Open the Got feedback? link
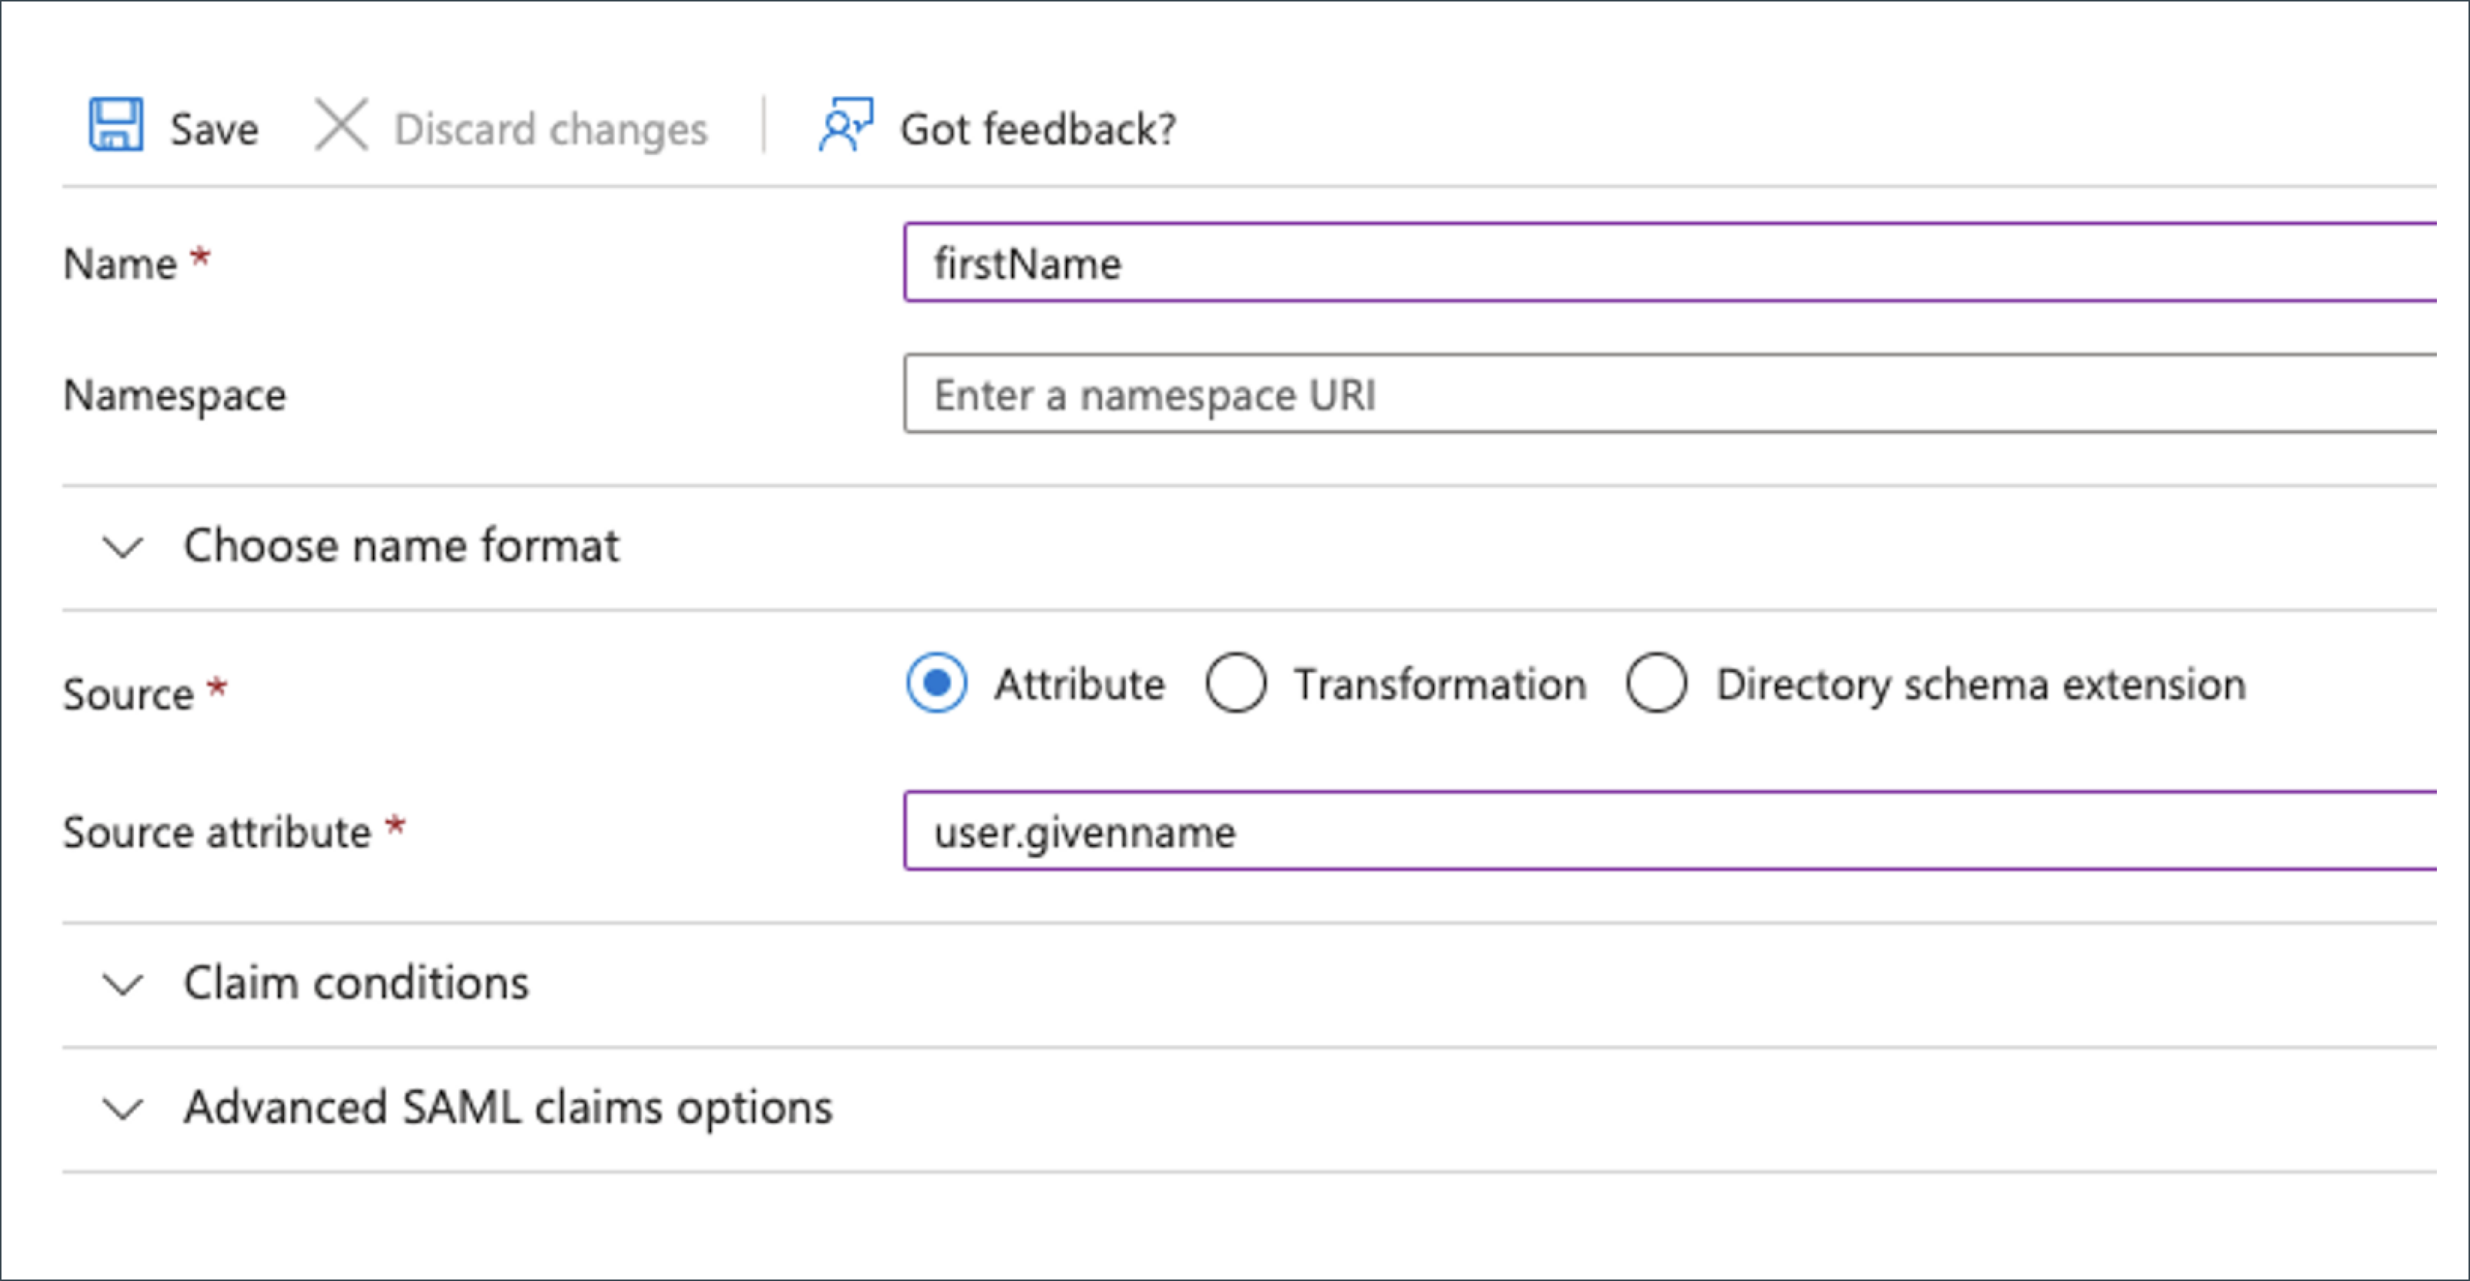Image resolution: width=2470 pixels, height=1281 pixels. coord(1037,129)
